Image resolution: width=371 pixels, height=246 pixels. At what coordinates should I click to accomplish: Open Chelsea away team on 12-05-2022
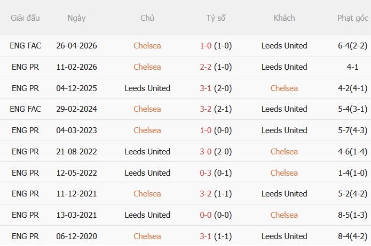pos(284,173)
